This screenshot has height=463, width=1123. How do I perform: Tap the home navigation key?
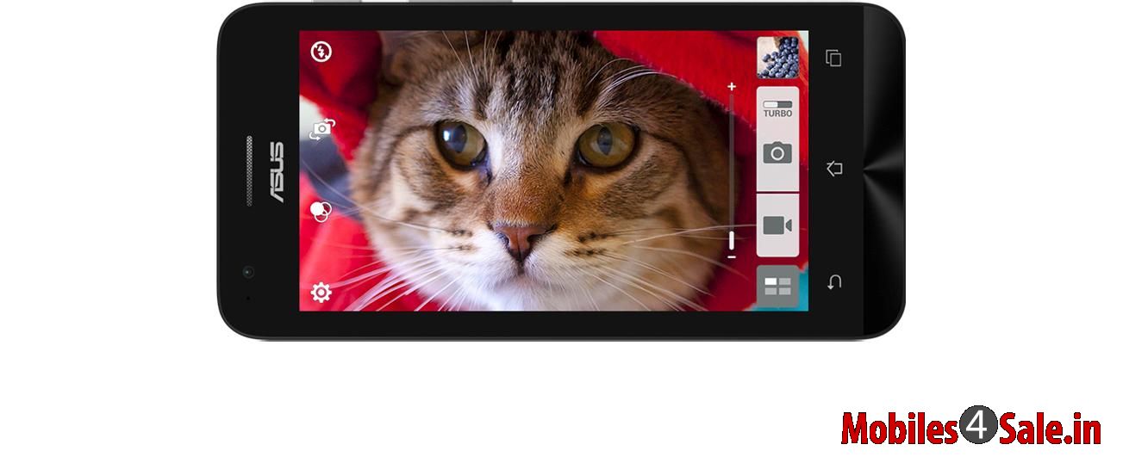[x=833, y=169]
